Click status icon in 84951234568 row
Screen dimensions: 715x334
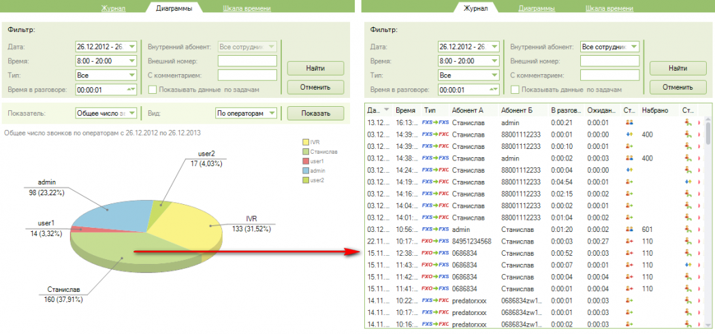(x=630, y=241)
